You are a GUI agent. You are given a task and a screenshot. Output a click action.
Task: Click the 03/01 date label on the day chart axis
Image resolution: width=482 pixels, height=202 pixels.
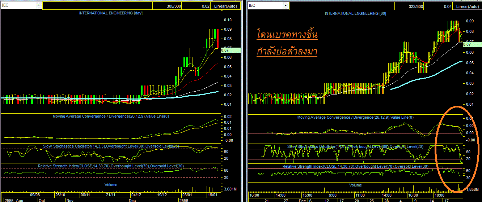(x=187, y=195)
